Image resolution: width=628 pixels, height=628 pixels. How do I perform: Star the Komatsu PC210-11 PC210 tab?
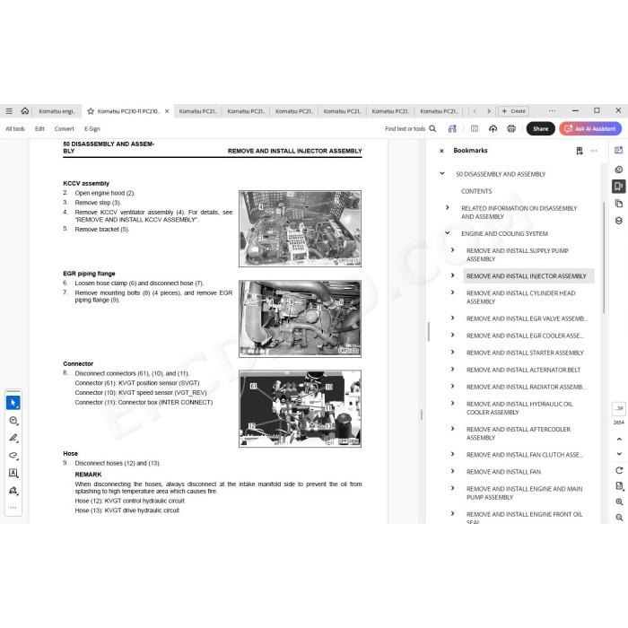tap(91, 111)
